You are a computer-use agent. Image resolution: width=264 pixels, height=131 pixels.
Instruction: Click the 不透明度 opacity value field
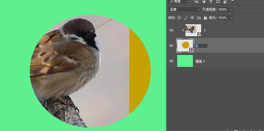coord(223,9)
